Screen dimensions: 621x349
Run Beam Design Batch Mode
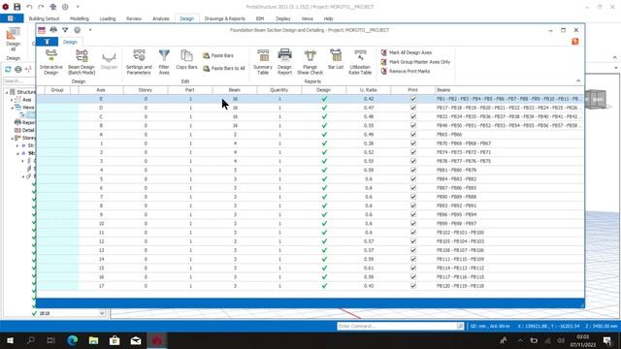82,62
